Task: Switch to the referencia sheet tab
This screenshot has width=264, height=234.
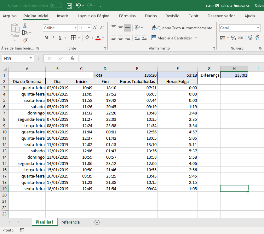Action: 71,222
